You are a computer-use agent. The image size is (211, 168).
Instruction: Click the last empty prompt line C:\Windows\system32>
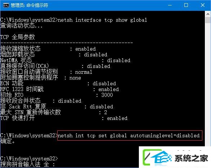pyautogui.click(x=29, y=159)
